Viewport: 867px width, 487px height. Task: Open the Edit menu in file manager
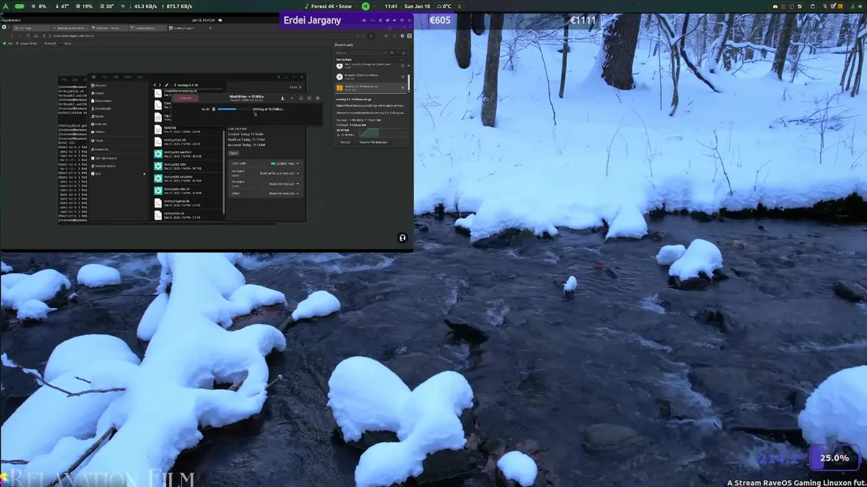[116, 76]
